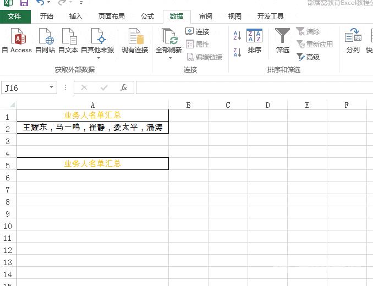Screen dimensions: 373x286
Task: Click Existing Connections (现有连接) icon
Action: pyautogui.click(x=135, y=36)
